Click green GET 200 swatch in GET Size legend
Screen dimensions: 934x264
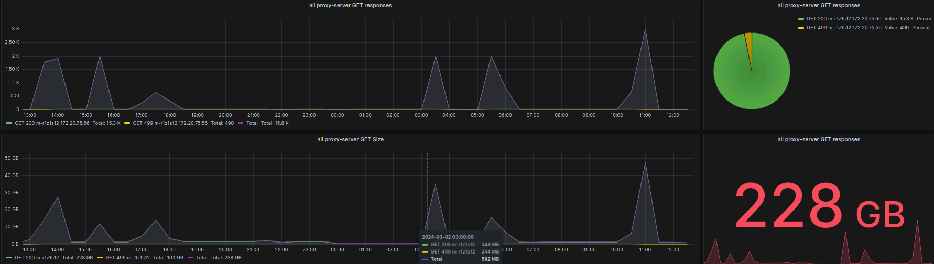click(x=9, y=258)
